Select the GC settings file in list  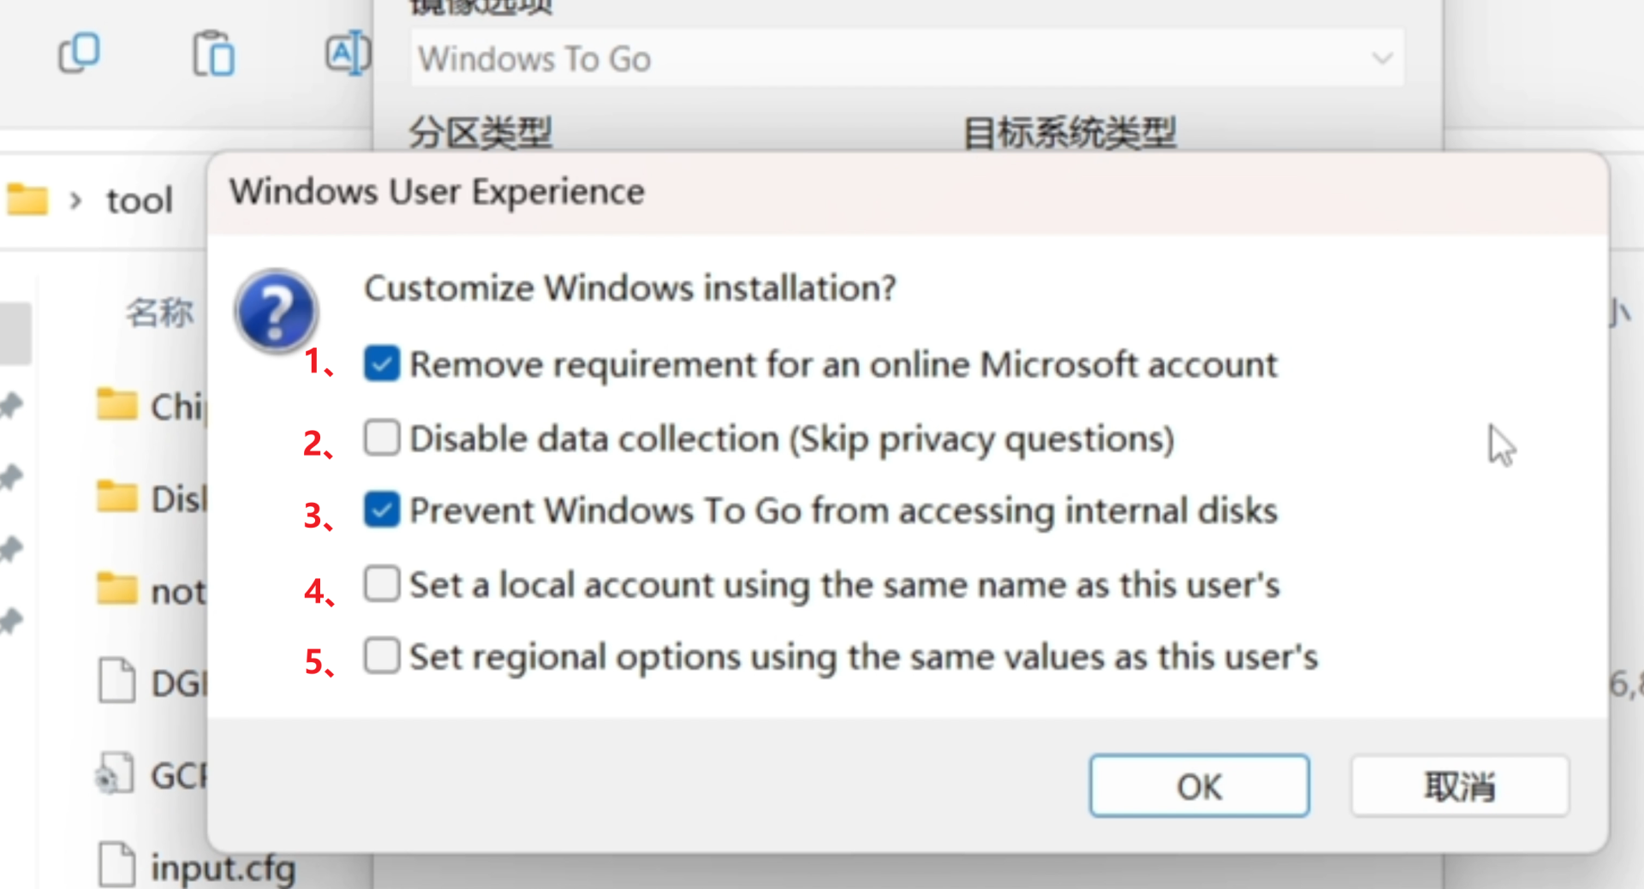click(x=150, y=775)
